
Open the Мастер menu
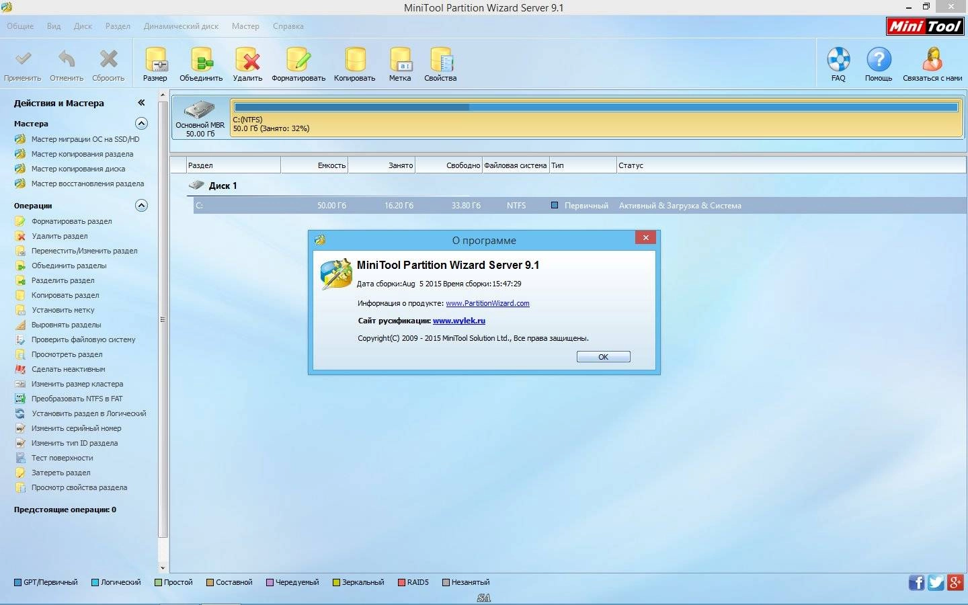(245, 26)
